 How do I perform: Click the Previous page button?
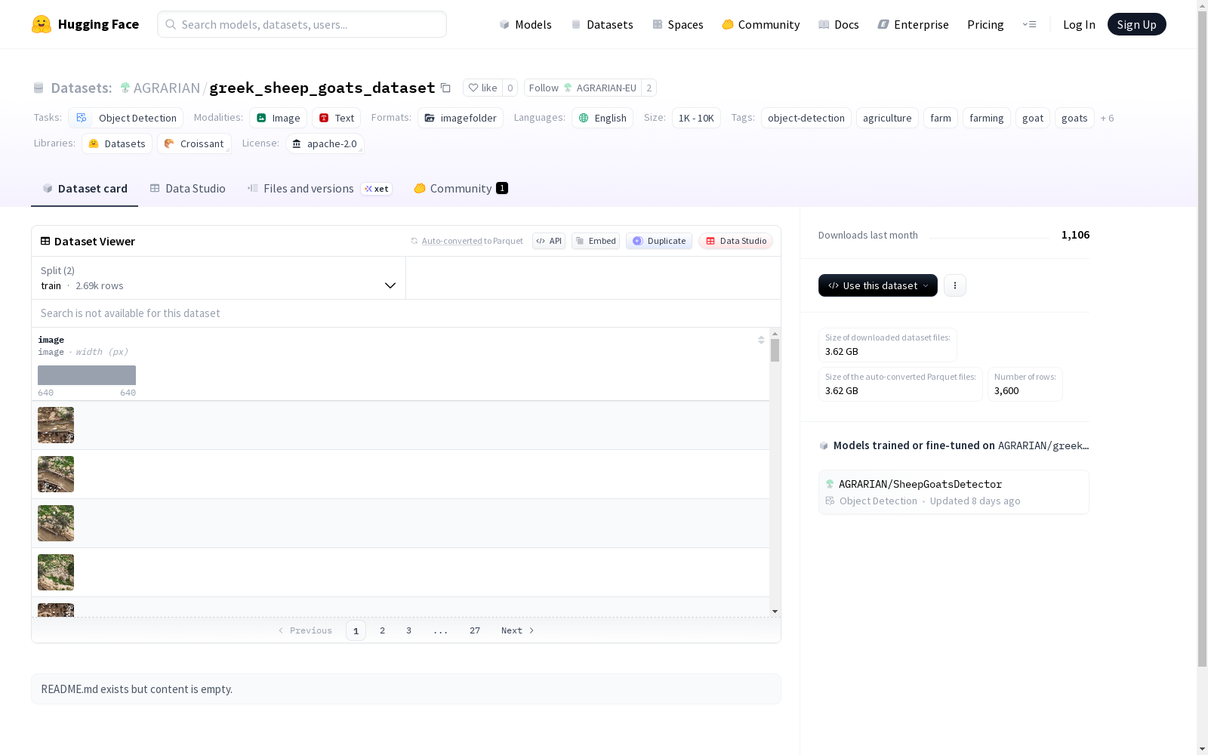pos(305,630)
